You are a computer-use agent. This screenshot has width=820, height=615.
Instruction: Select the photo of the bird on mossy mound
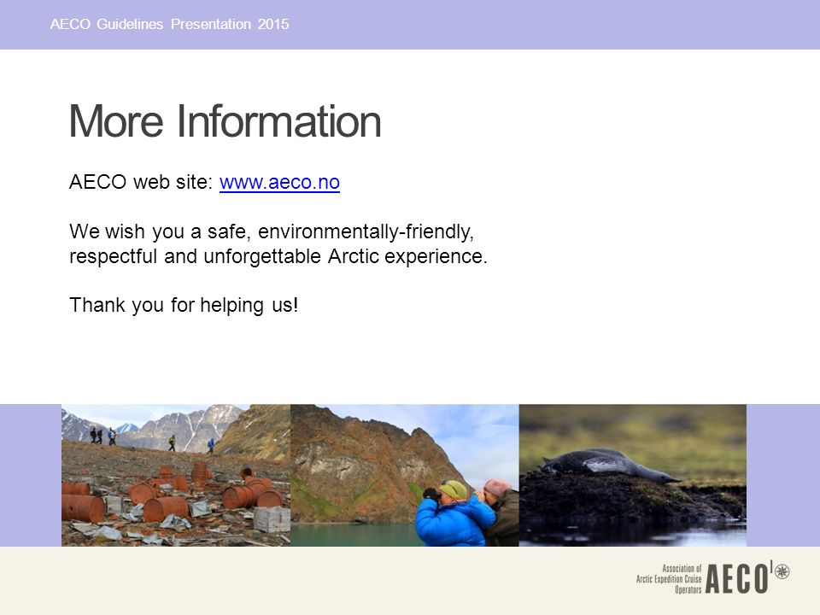coord(633,476)
